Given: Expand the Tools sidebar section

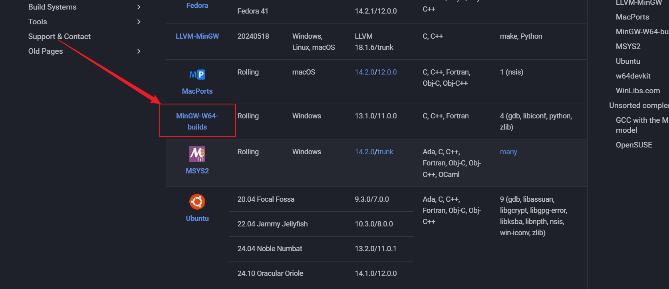Looking at the screenshot, I should pos(139,22).
